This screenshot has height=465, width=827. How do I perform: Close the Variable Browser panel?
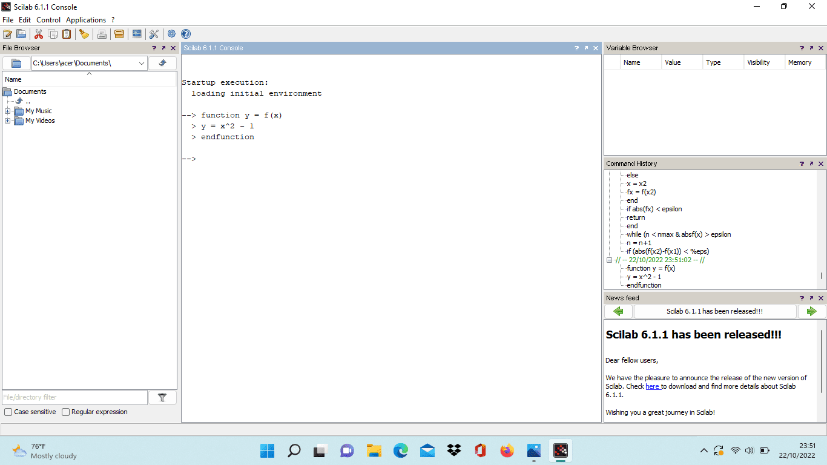821,48
